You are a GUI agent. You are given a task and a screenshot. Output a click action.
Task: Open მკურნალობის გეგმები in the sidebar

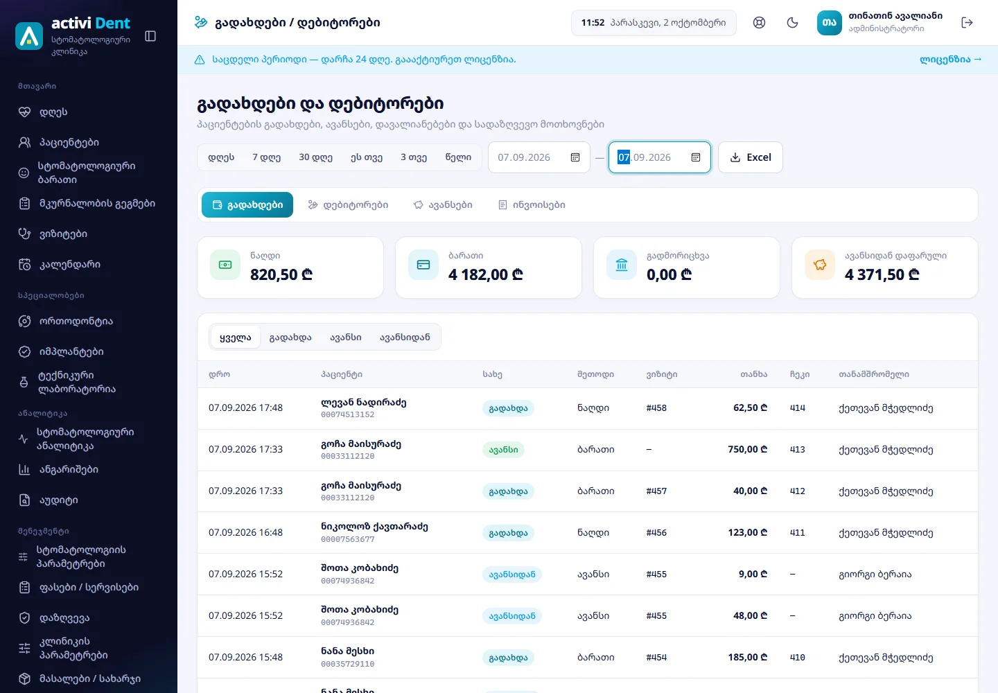click(89, 203)
